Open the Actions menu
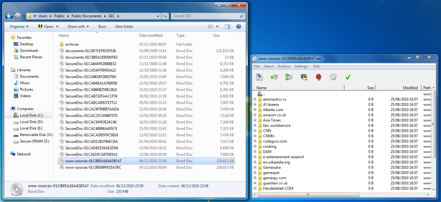The image size is (441, 202). [x=284, y=66]
